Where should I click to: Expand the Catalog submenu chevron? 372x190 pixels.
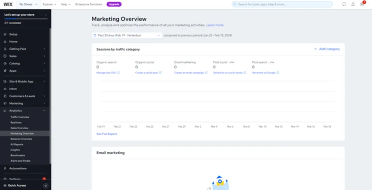coord(44,63)
